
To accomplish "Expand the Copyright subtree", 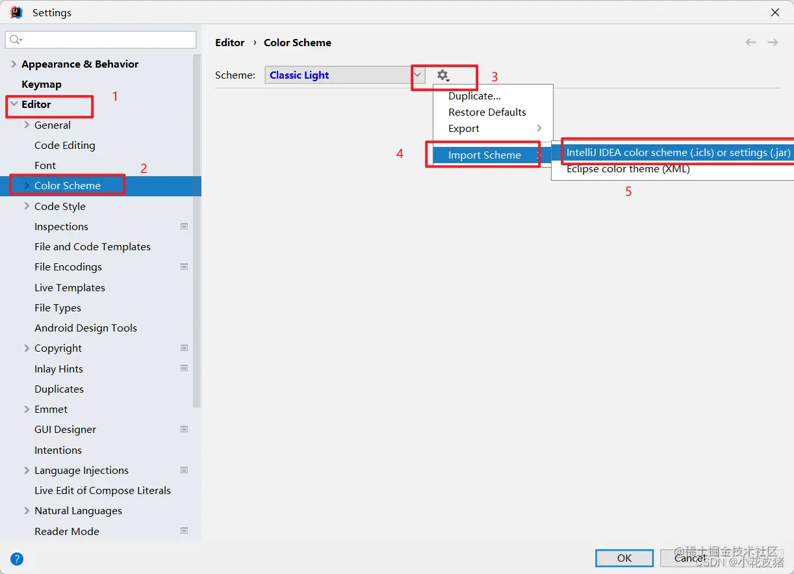I will click(x=27, y=348).
